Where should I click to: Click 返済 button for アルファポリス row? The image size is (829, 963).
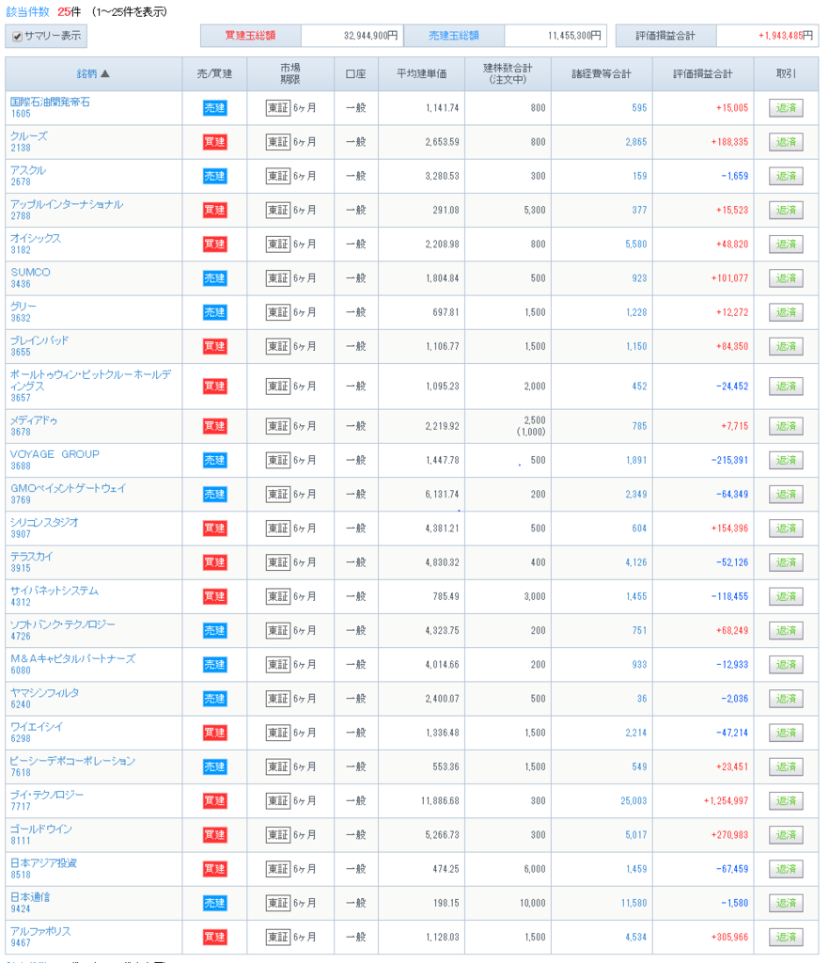(x=786, y=938)
